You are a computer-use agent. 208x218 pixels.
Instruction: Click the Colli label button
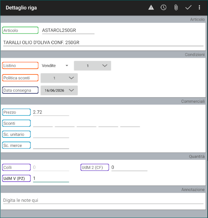[x=17, y=167]
